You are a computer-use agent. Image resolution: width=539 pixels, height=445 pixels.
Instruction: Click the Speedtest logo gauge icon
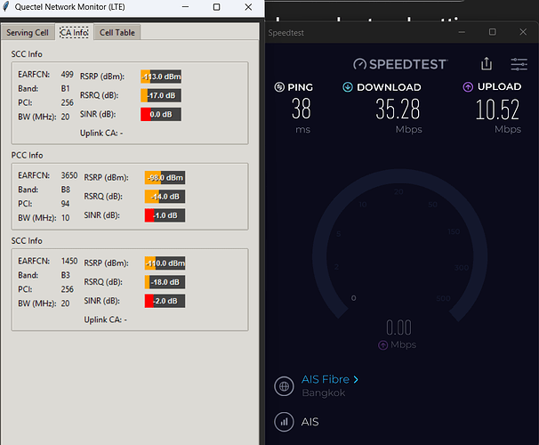[x=359, y=64]
